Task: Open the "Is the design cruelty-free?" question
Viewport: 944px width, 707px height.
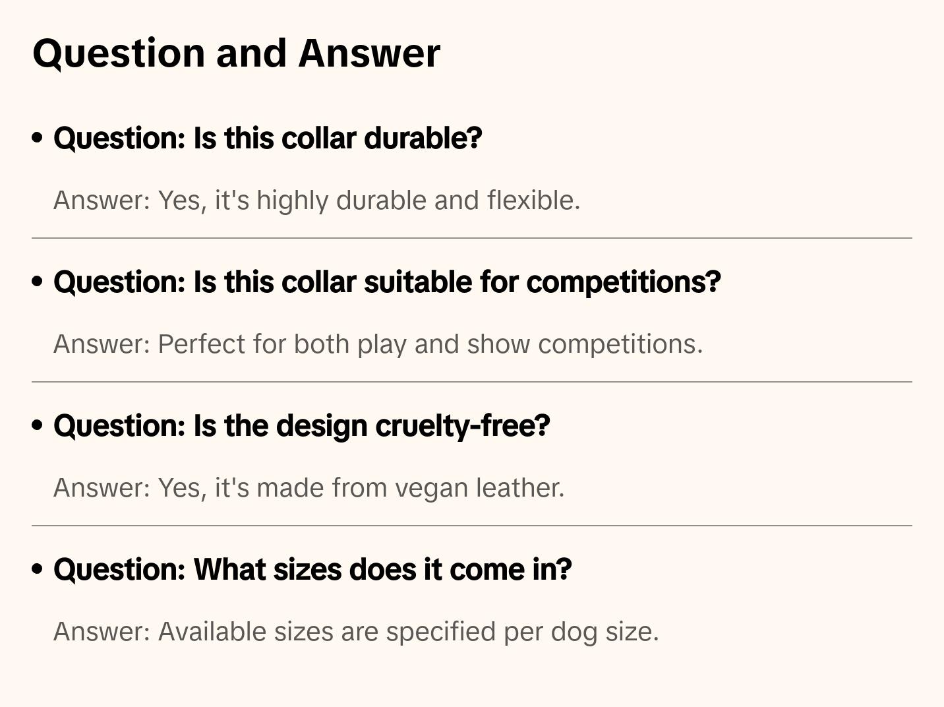Action: pyautogui.click(x=301, y=426)
